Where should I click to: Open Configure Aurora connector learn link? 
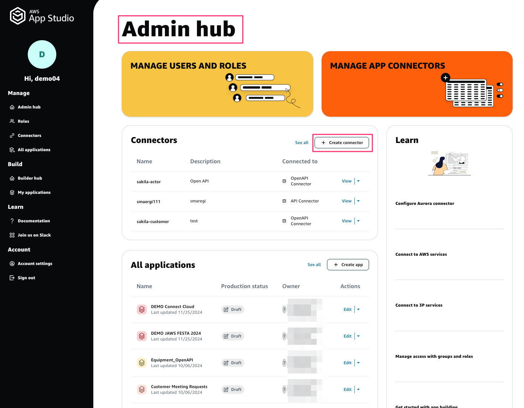pyautogui.click(x=425, y=203)
